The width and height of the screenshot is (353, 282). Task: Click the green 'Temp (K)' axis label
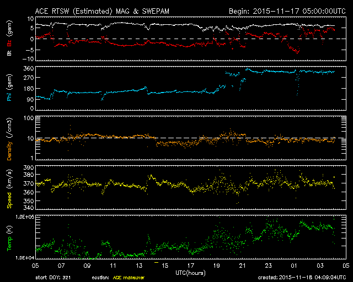pyautogui.click(x=9, y=238)
